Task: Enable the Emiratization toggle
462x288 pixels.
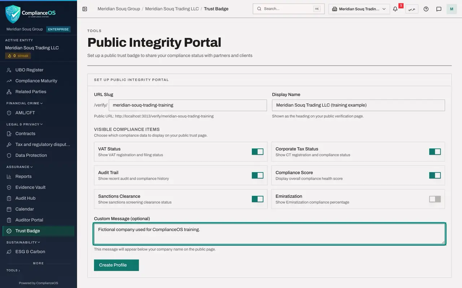Action: click(435, 199)
